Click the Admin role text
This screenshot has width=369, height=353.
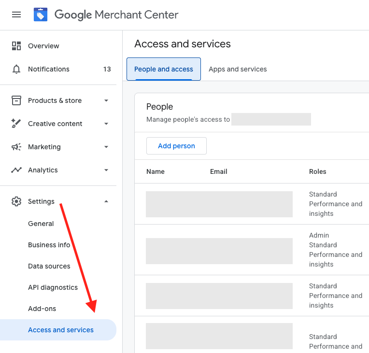tap(319, 235)
